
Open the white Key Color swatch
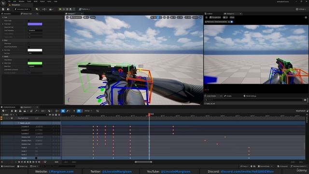(x=35, y=50)
